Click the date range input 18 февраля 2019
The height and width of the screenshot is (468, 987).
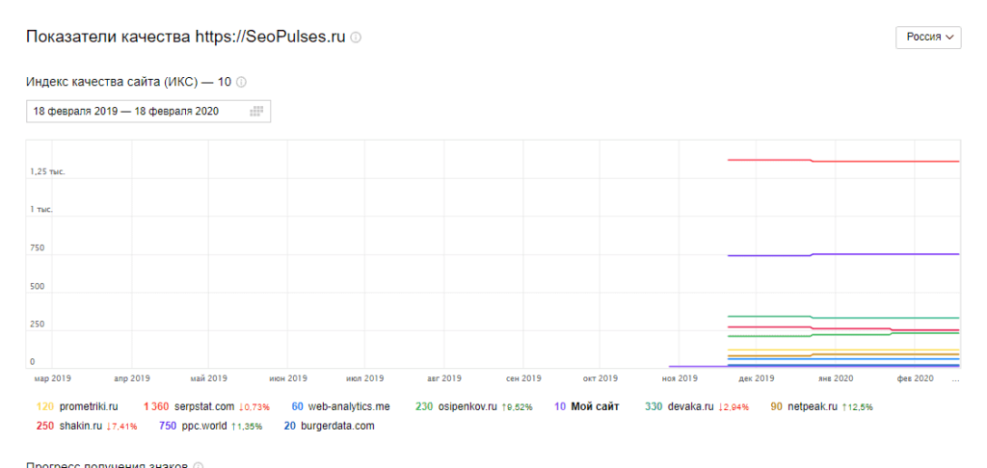pos(147,112)
